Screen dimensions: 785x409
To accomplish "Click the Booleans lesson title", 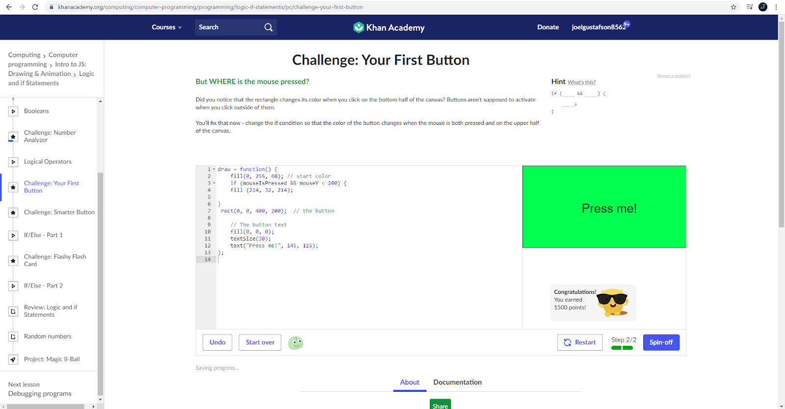I will (36, 111).
